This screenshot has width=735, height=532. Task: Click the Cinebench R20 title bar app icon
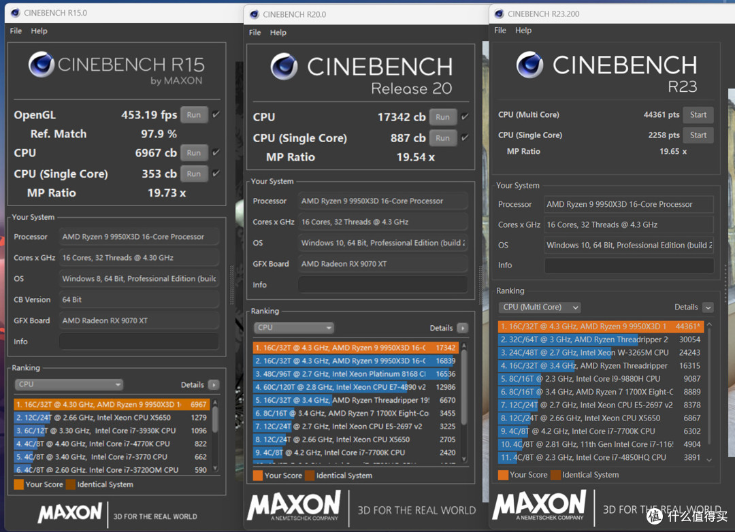255,14
